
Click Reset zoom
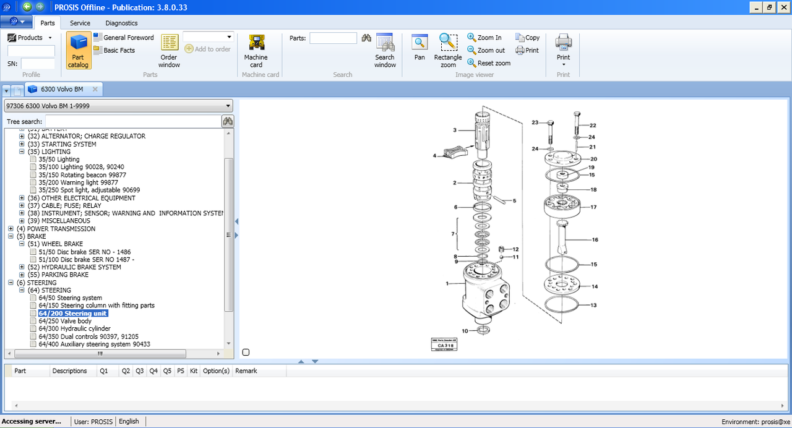489,63
